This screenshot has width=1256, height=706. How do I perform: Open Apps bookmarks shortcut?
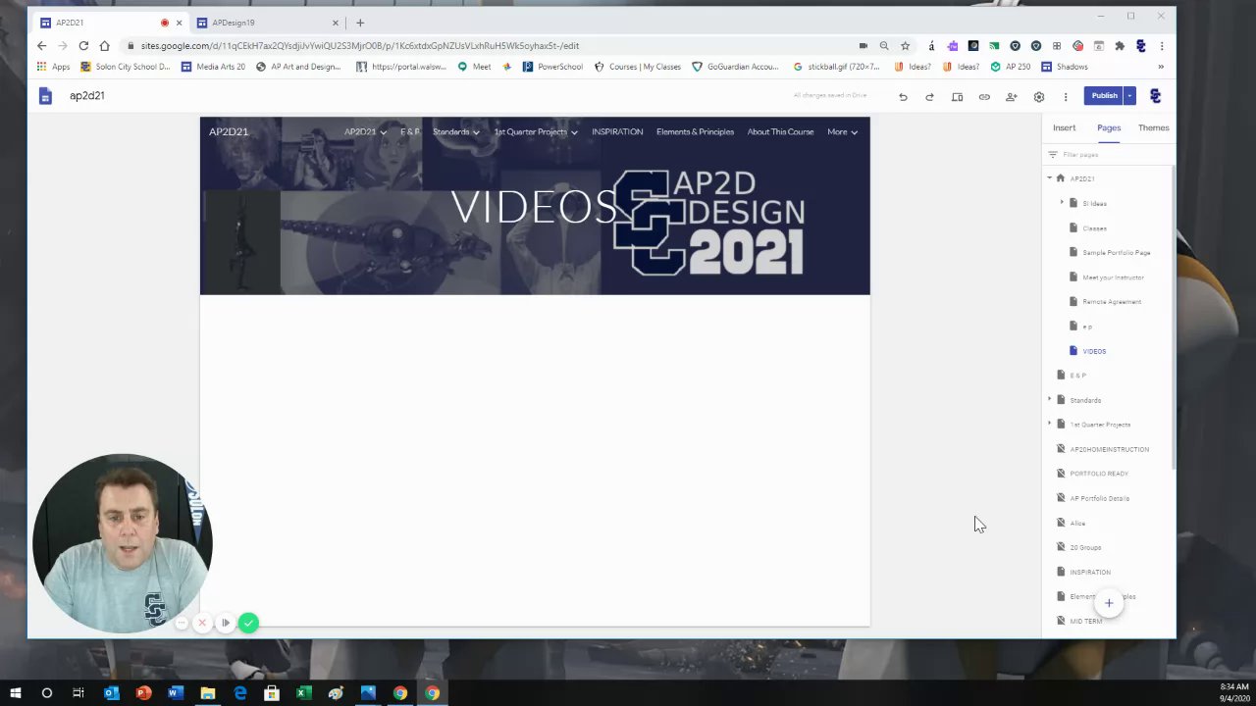53,67
